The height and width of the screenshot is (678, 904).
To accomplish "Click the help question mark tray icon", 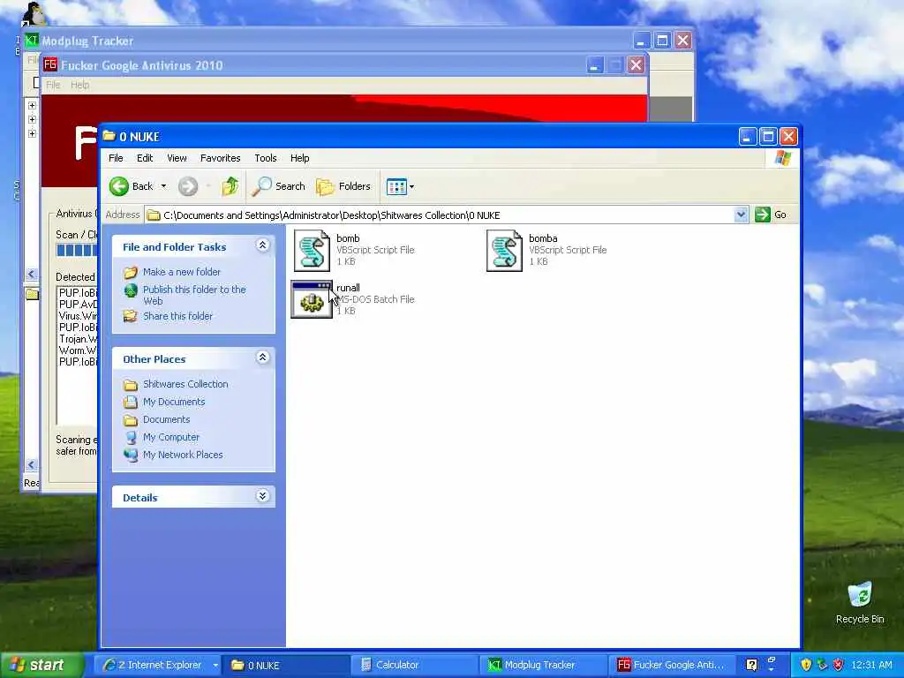I will (751, 665).
